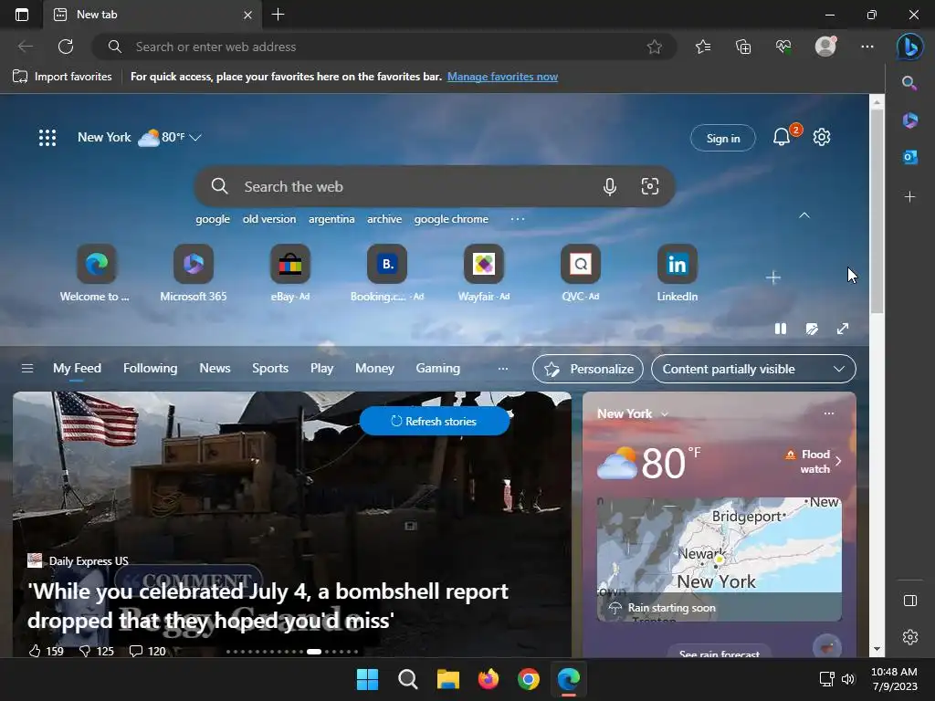Show more feed categories ellipsis
The image size is (935, 701).
pos(503,369)
